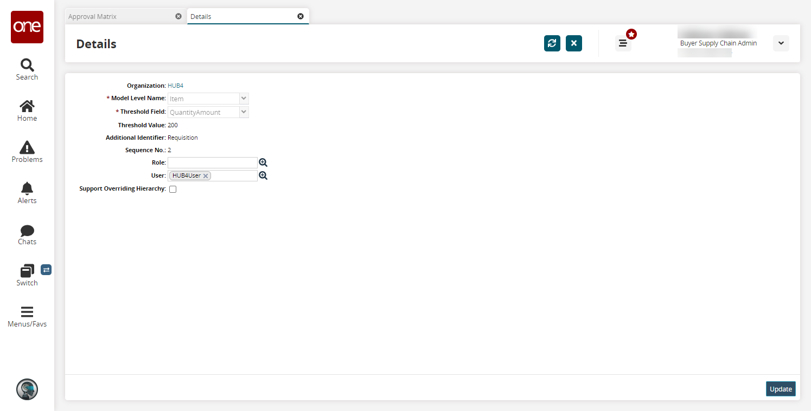Open the assistant avatar at bottom of sidebar
Screen dimensions: 811x411
point(27,389)
